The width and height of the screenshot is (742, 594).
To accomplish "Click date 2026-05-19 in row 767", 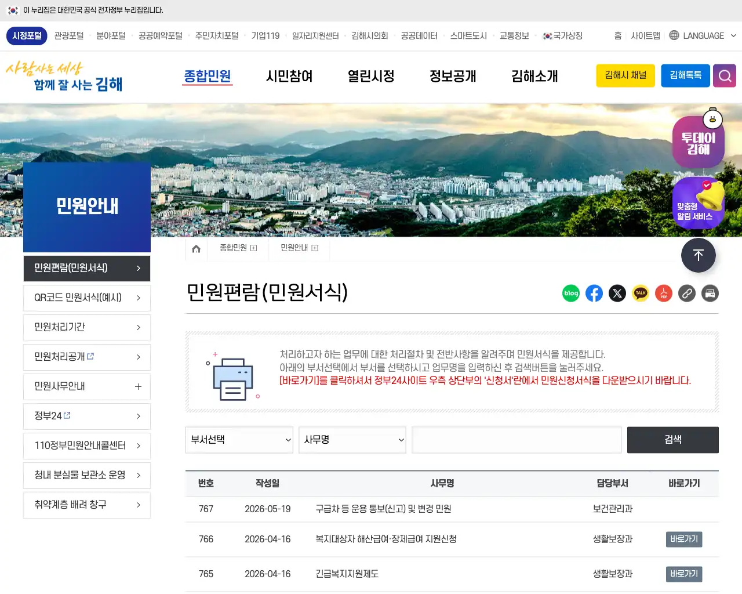I will [267, 509].
